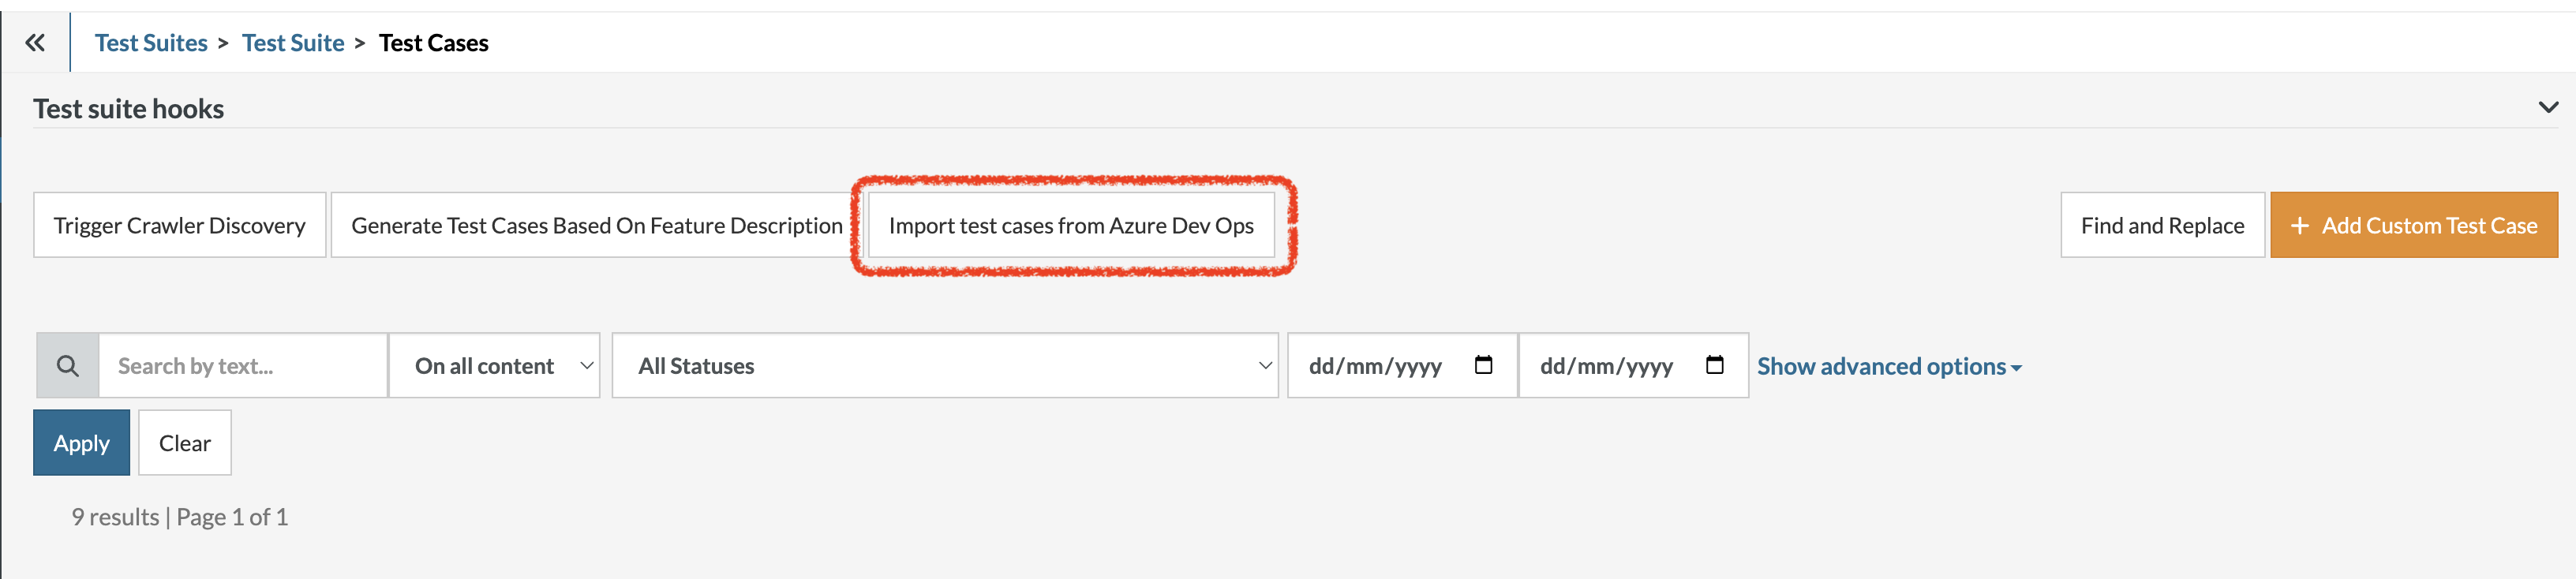This screenshot has height=579, width=2576.
Task: Focus the Search by text field
Action: [x=242, y=366]
